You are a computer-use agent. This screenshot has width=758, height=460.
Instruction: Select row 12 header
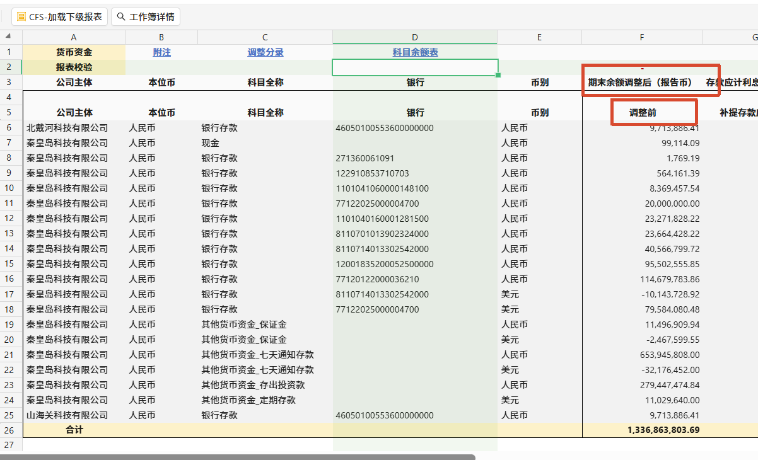(9, 219)
